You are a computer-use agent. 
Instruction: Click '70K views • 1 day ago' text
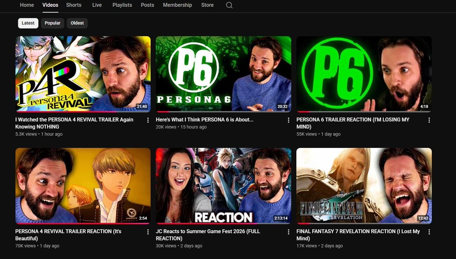(37, 246)
